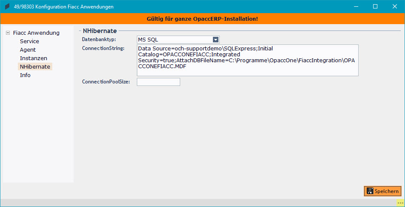Click the Datenbanktyp label

coord(99,40)
